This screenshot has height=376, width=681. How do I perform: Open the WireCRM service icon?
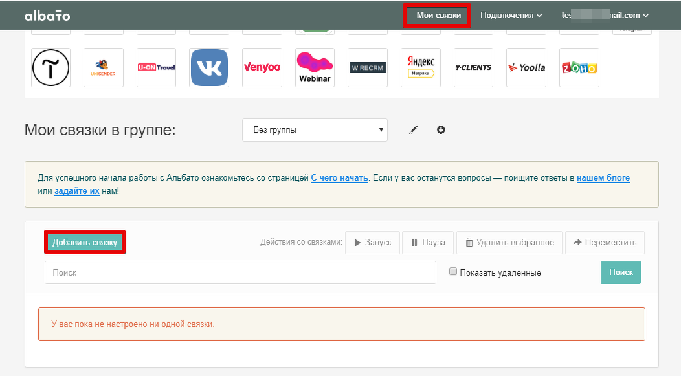[x=368, y=68]
